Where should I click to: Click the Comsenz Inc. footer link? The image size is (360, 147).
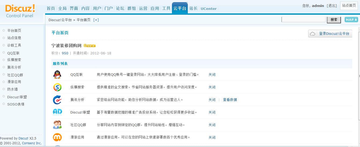[31, 143]
